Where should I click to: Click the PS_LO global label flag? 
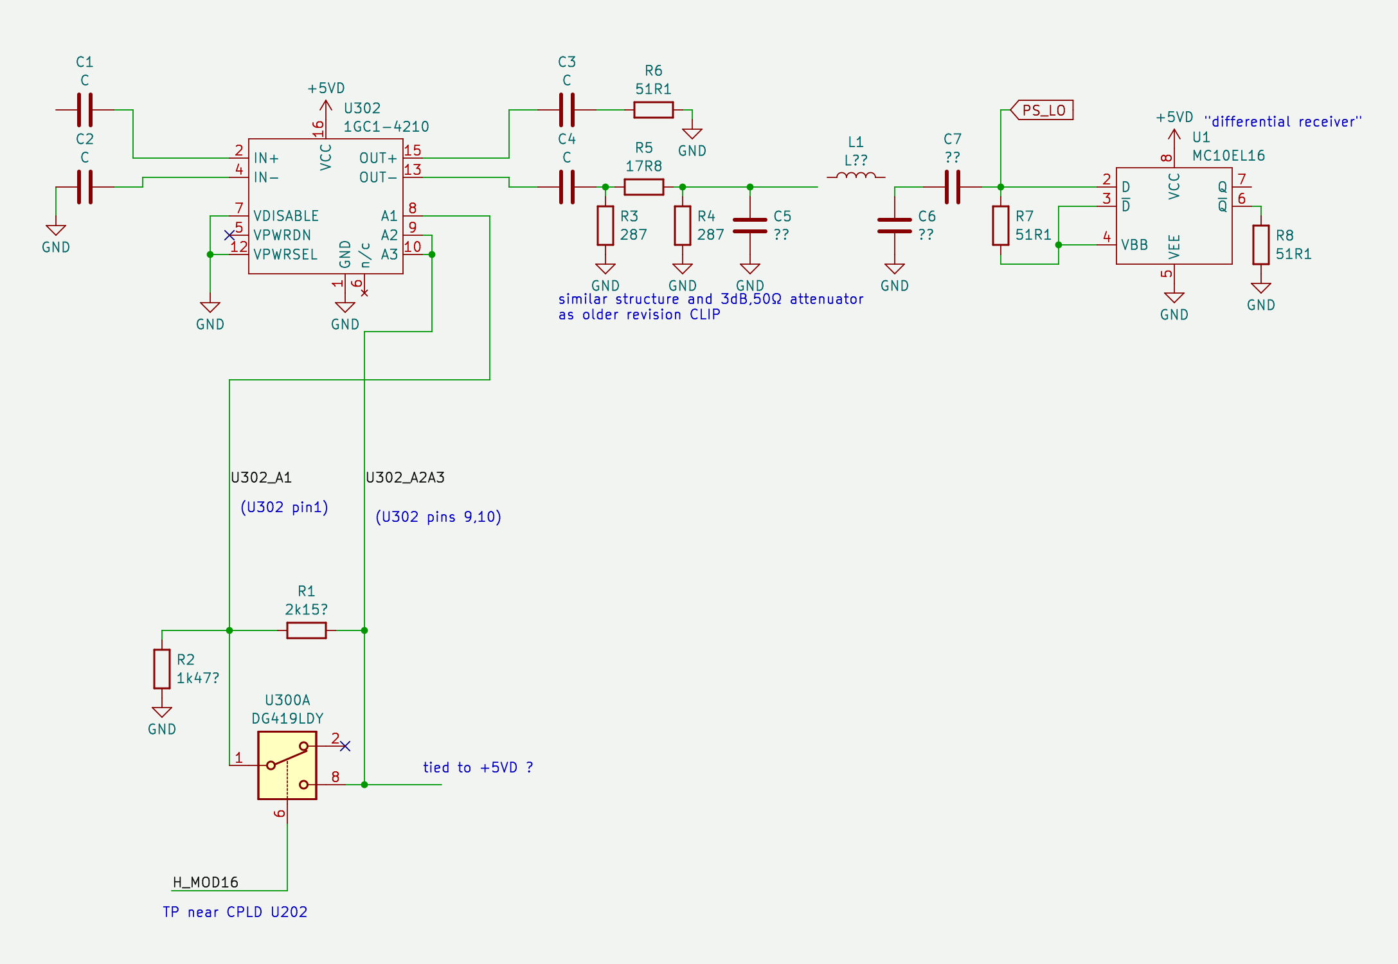pyautogui.click(x=1042, y=110)
